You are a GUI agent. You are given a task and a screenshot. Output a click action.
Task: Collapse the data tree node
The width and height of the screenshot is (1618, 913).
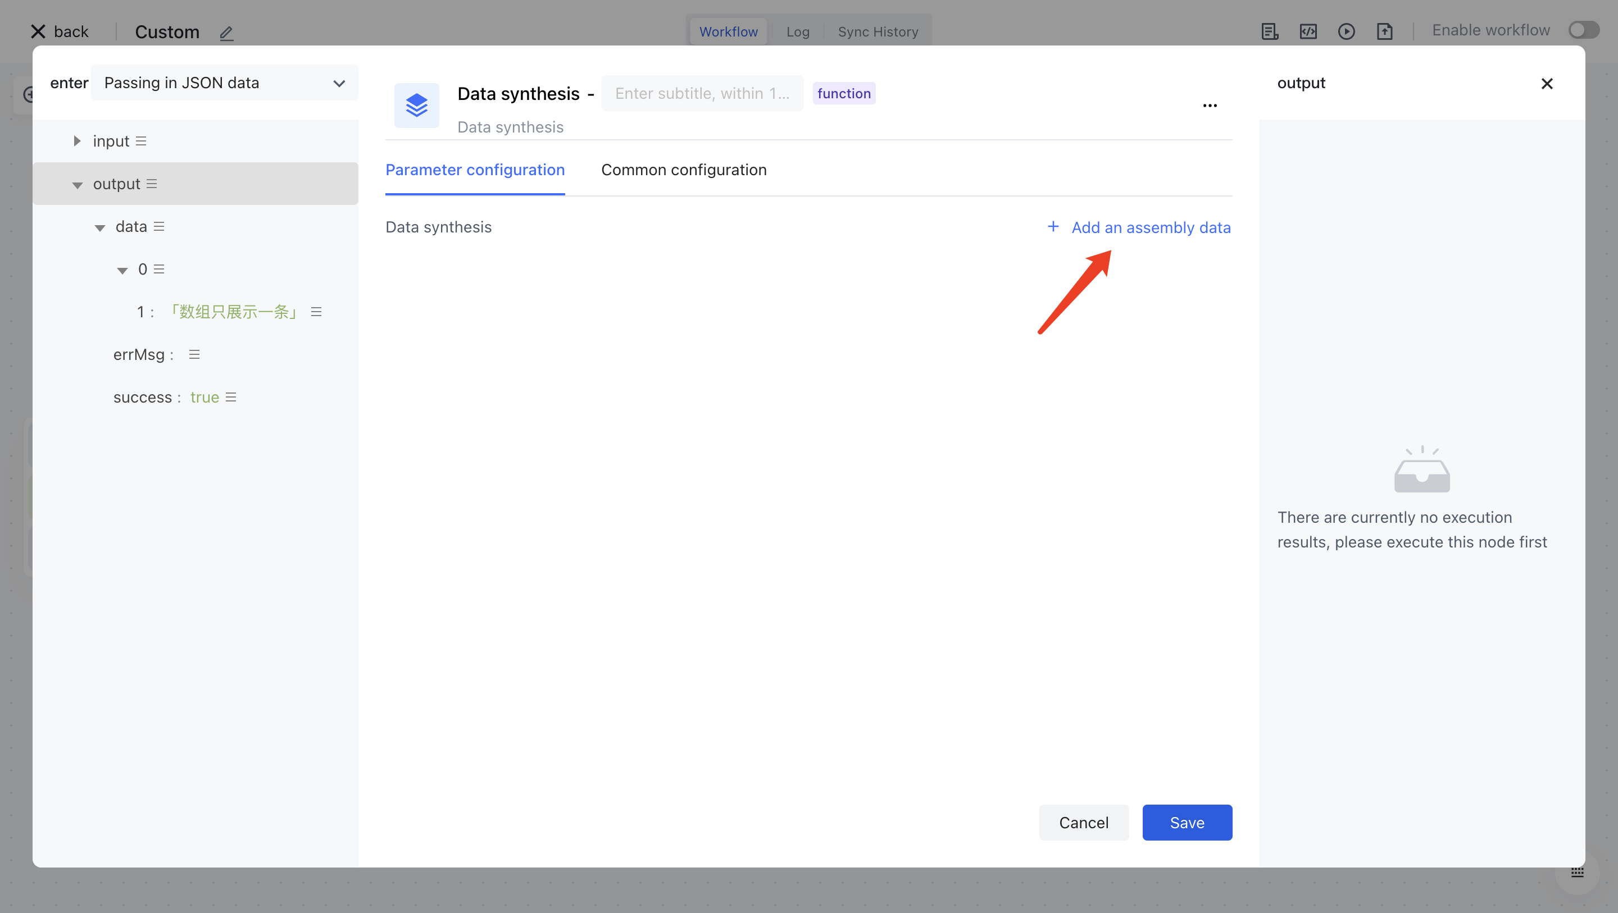[x=100, y=227]
